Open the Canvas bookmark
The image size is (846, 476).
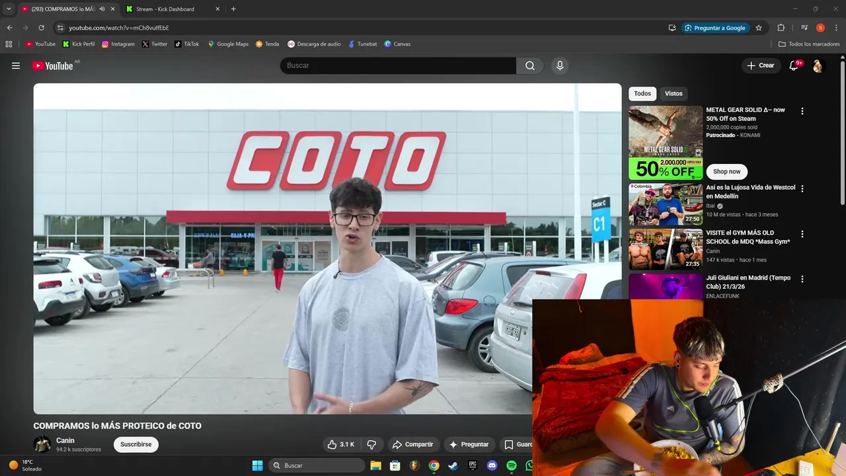coord(397,44)
